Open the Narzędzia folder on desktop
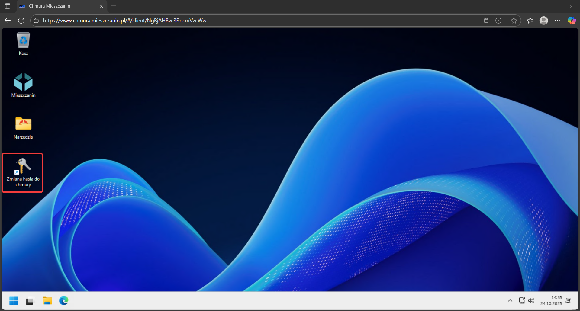This screenshot has height=311, width=580. tap(23, 127)
